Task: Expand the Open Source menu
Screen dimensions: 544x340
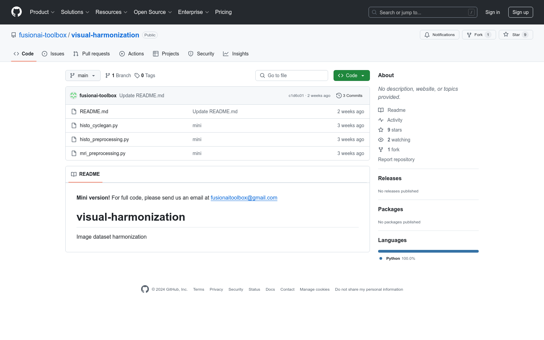Action: 153,12
